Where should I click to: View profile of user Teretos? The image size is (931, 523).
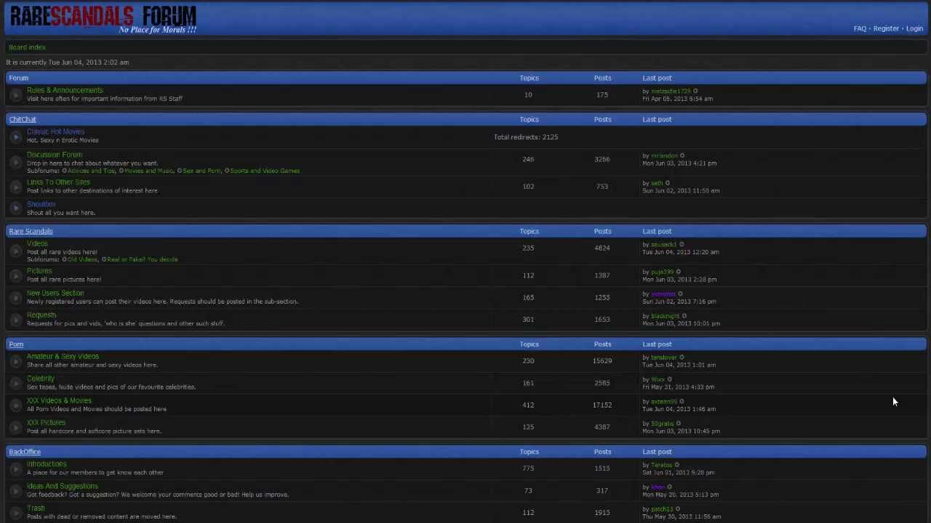(662, 465)
